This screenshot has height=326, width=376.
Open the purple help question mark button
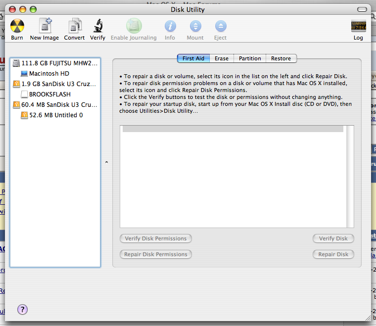tap(22, 310)
